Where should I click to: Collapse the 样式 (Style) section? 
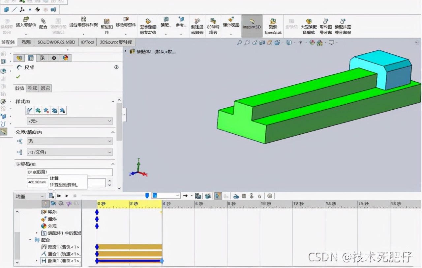pos(113,101)
